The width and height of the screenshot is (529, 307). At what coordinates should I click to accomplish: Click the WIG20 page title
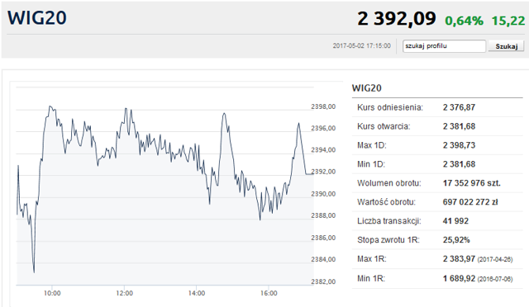point(36,18)
